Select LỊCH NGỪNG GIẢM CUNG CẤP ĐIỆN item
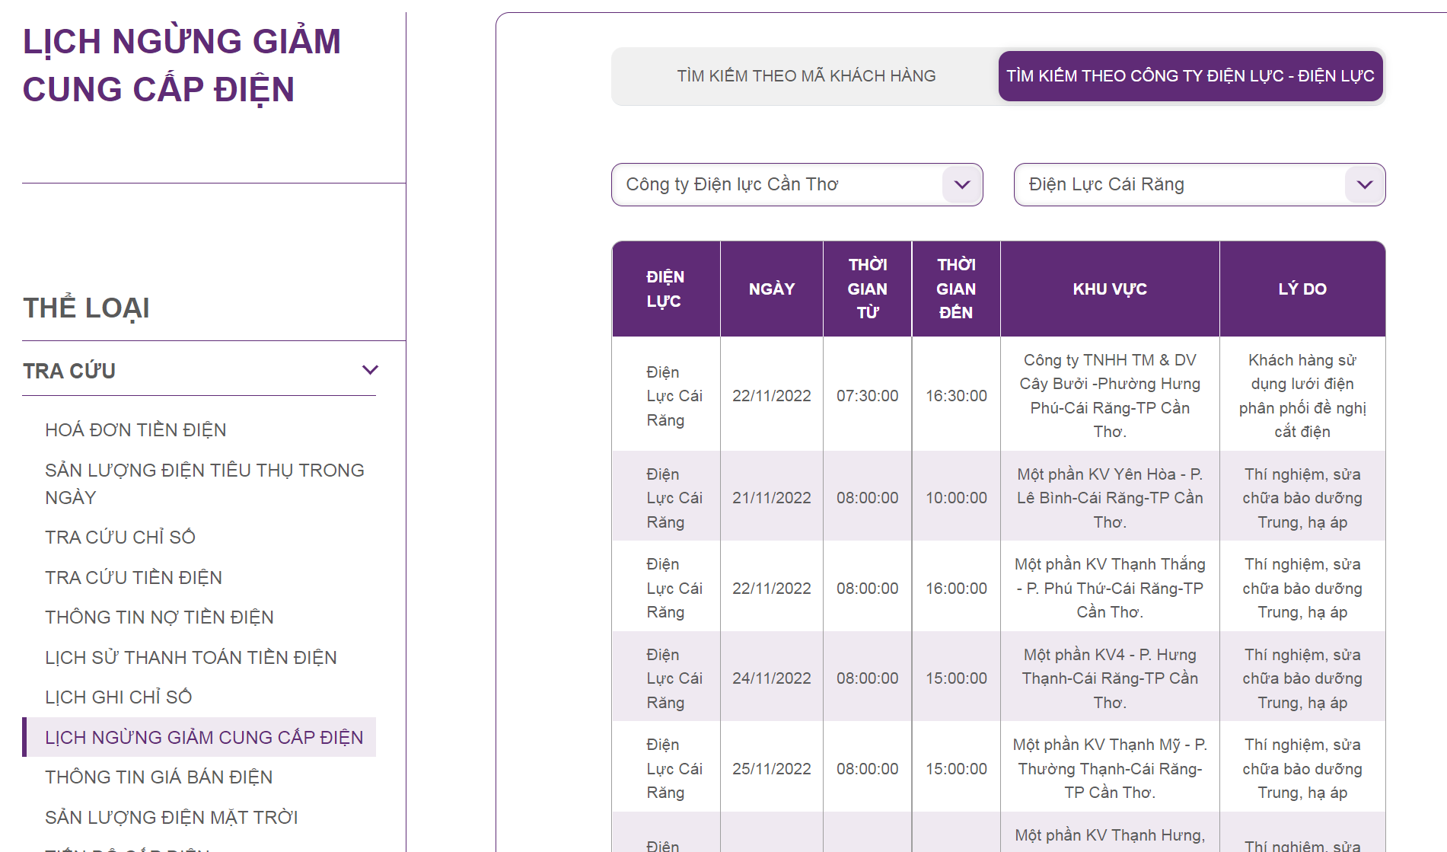 [x=203, y=738]
